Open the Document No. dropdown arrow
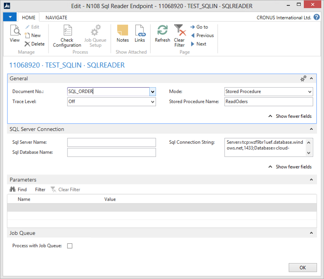 click(x=152, y=91)
